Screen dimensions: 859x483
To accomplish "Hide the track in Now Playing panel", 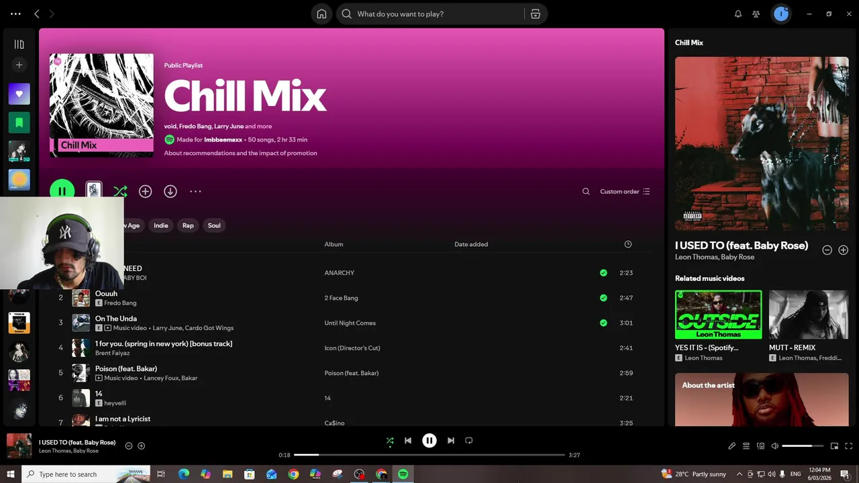I will click(827, 250).
